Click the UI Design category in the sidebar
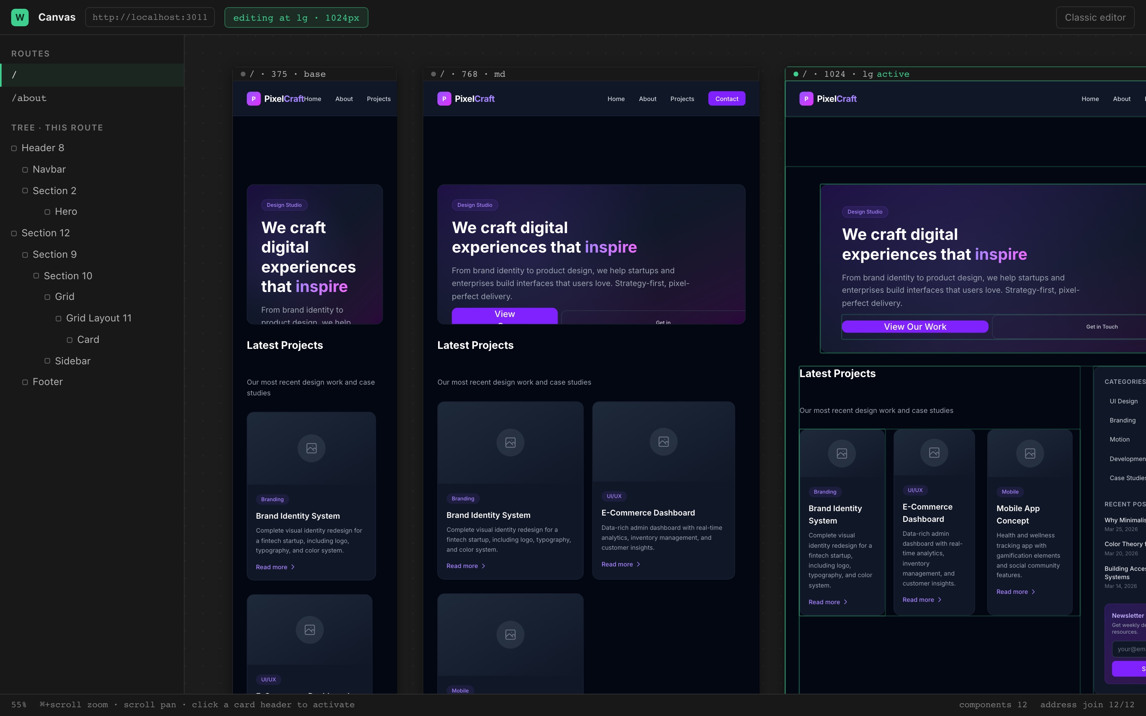Viewport: 1146px width, 716px height. [1123, 401]
